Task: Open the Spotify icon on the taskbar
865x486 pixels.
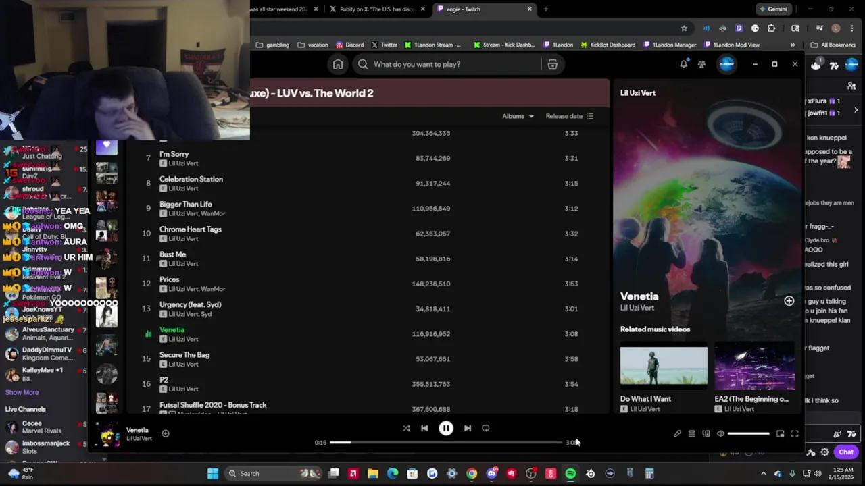Action: coord(570,473)
